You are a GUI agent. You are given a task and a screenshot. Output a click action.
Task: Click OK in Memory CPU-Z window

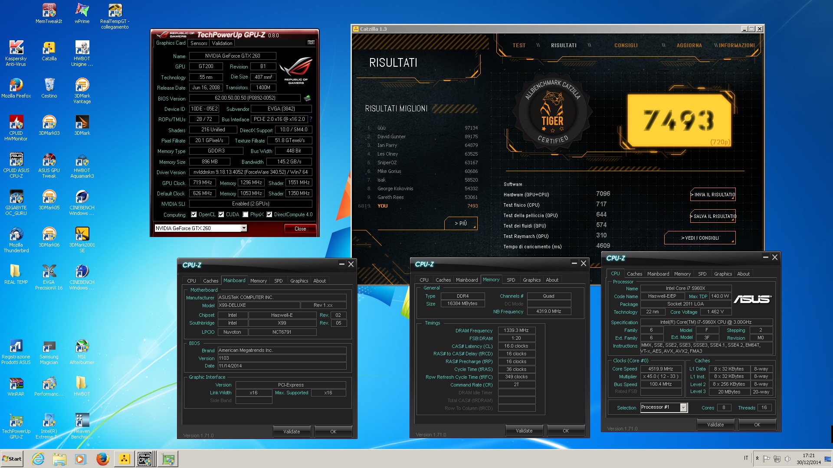tap(566, 431)
